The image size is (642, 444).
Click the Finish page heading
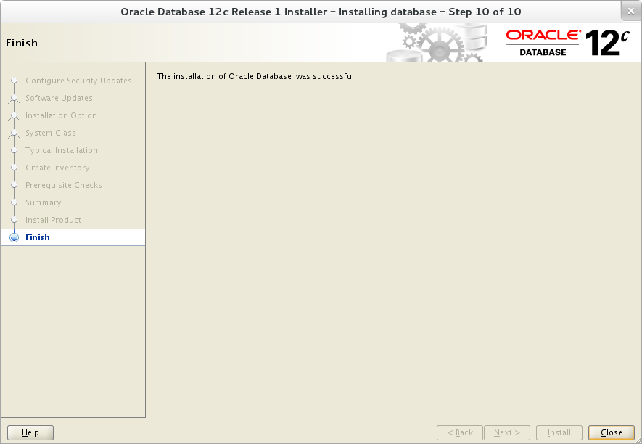(22, 43)
